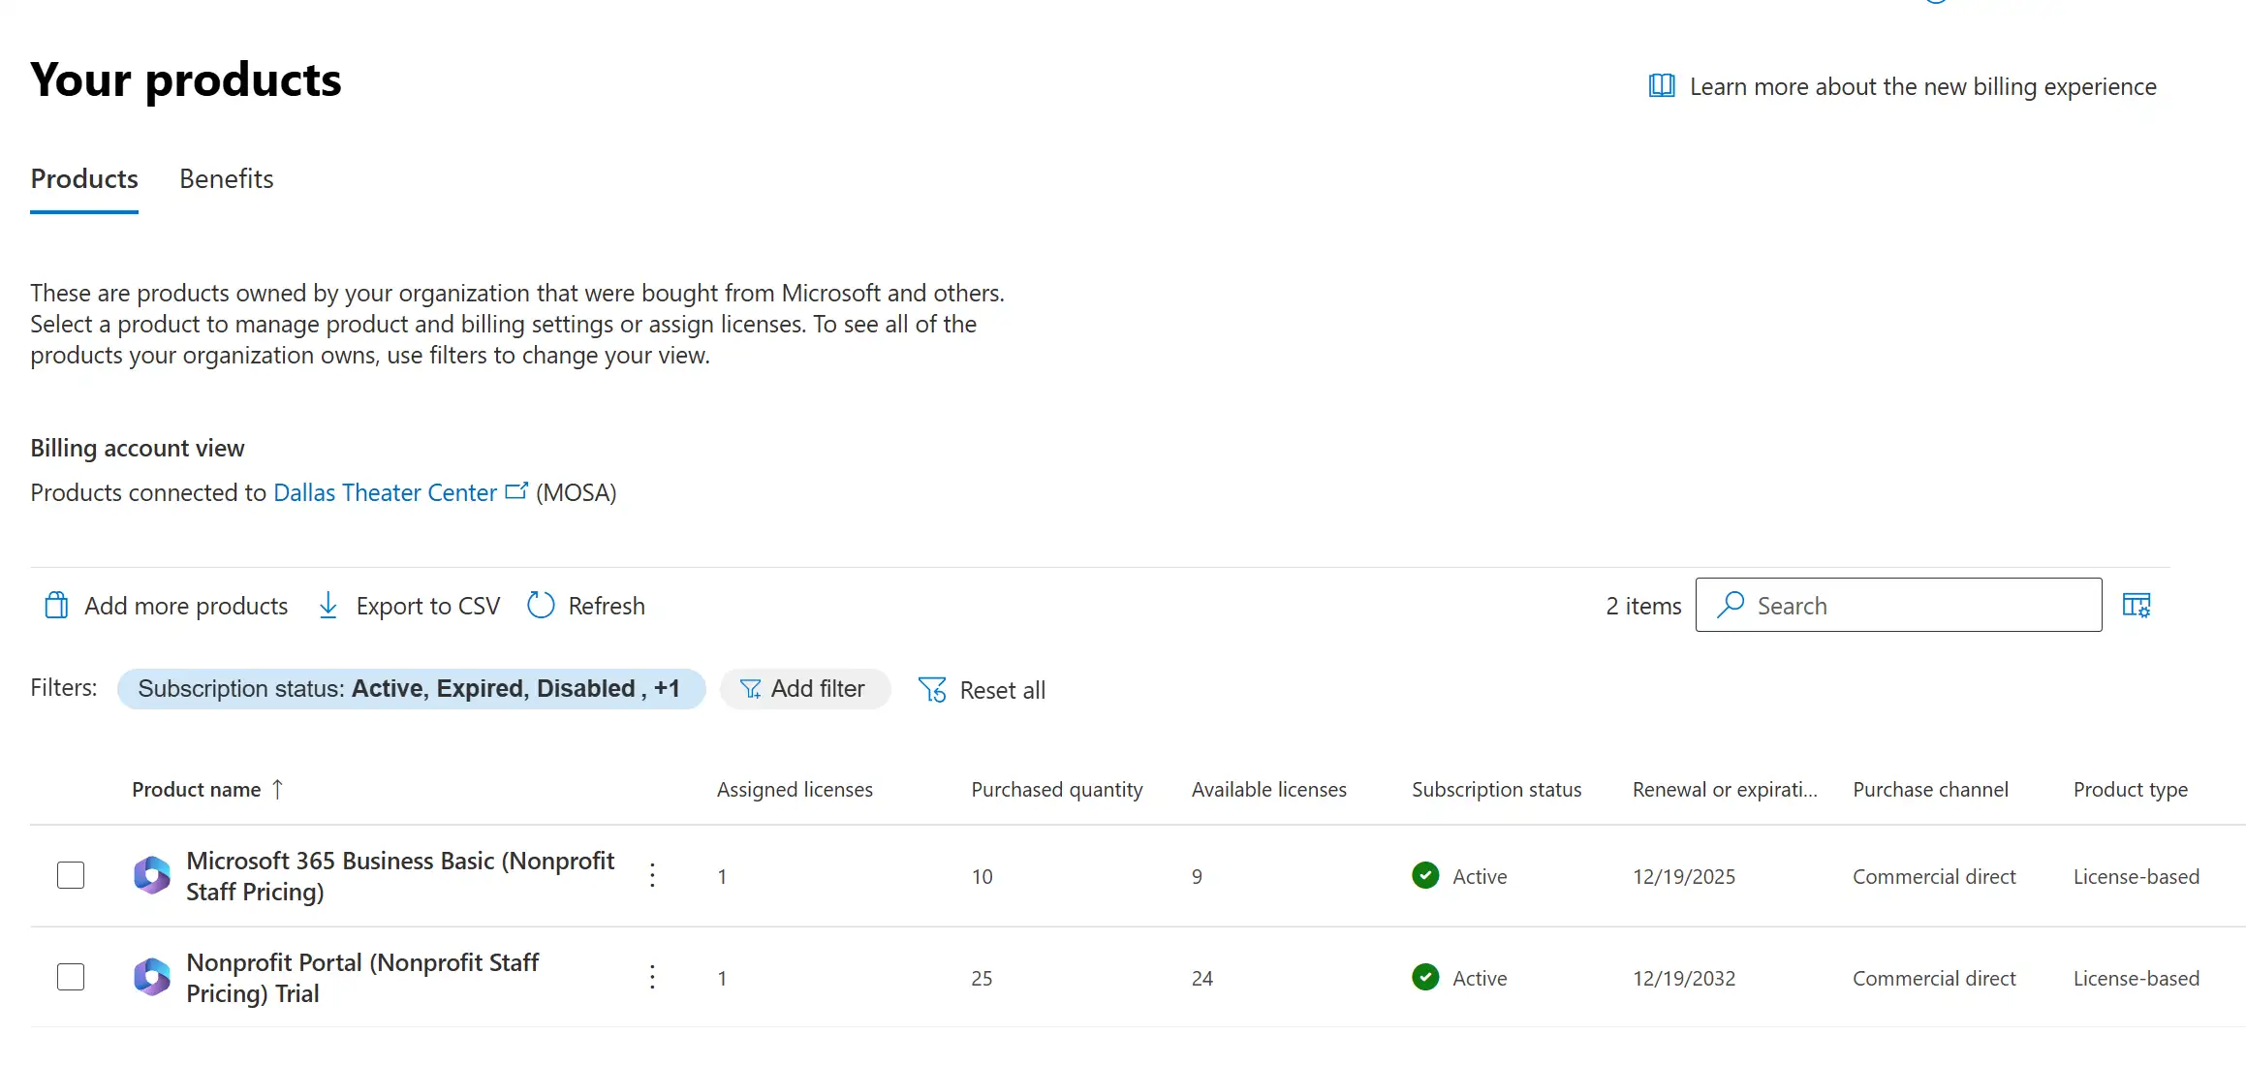Viewport: 2246px width, 1067px height.
Task: Click Assigned licenses column header
Action: click(x=795, y=790)
